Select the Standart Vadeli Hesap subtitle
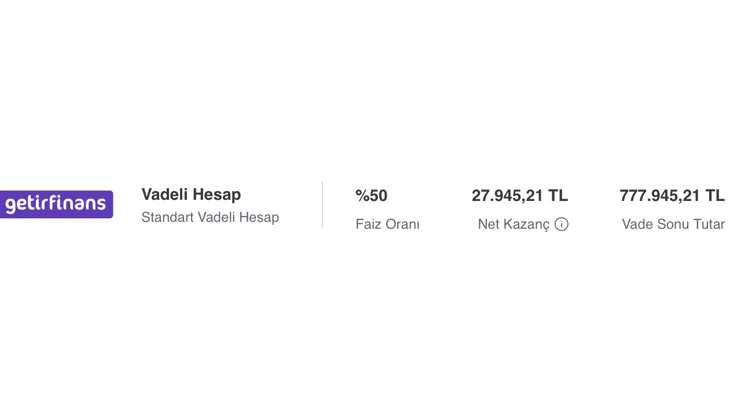This screenshot has width=741, height=417. pyautogui.click(x=210, y=218)
